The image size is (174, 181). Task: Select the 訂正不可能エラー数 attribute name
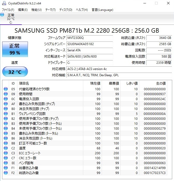point(33,143)
